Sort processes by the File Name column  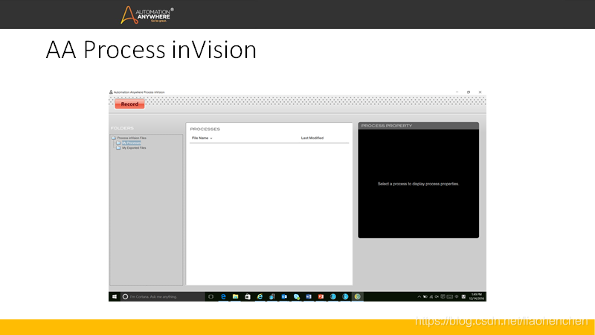tap(200, 138)
